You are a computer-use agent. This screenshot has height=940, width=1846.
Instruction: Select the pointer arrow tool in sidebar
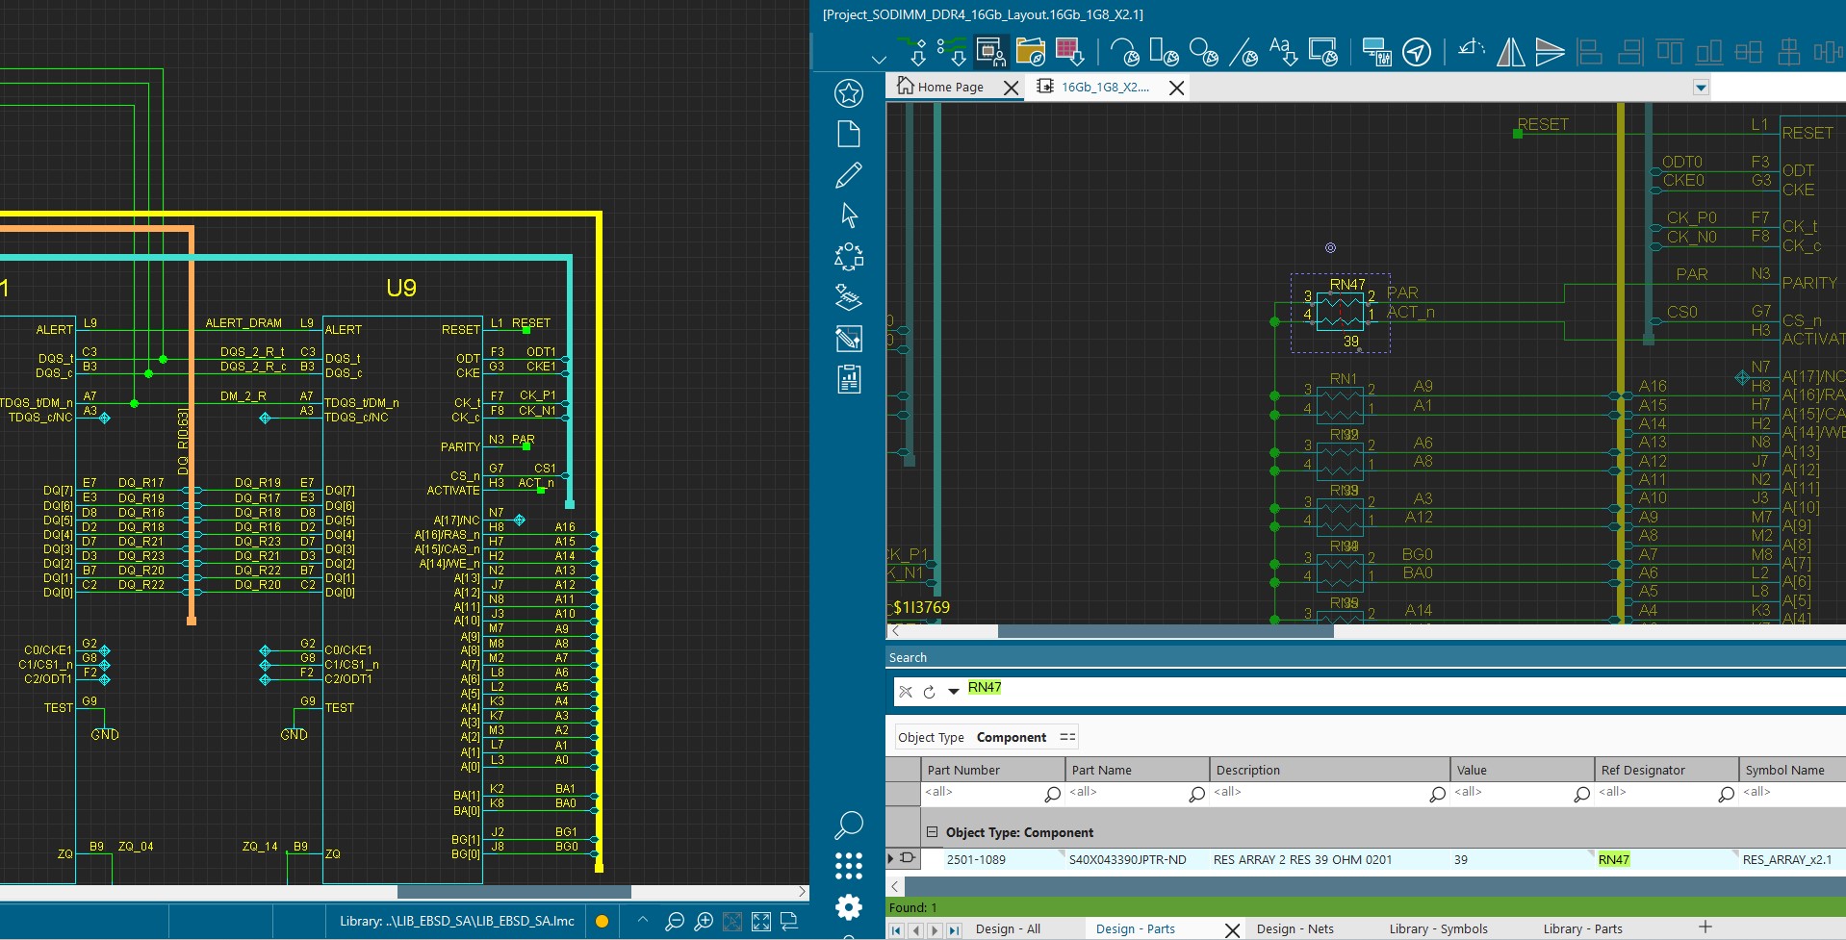click(x=848, y=216)
